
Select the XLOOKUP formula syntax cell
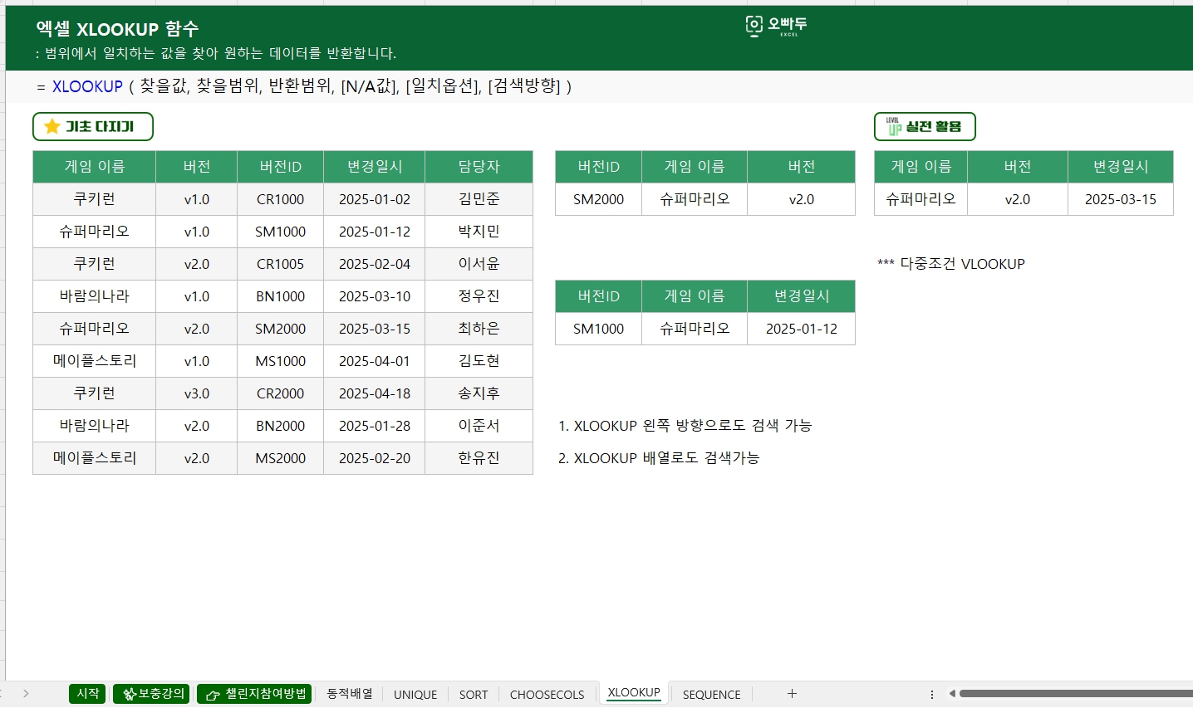[x=305, y=86]
